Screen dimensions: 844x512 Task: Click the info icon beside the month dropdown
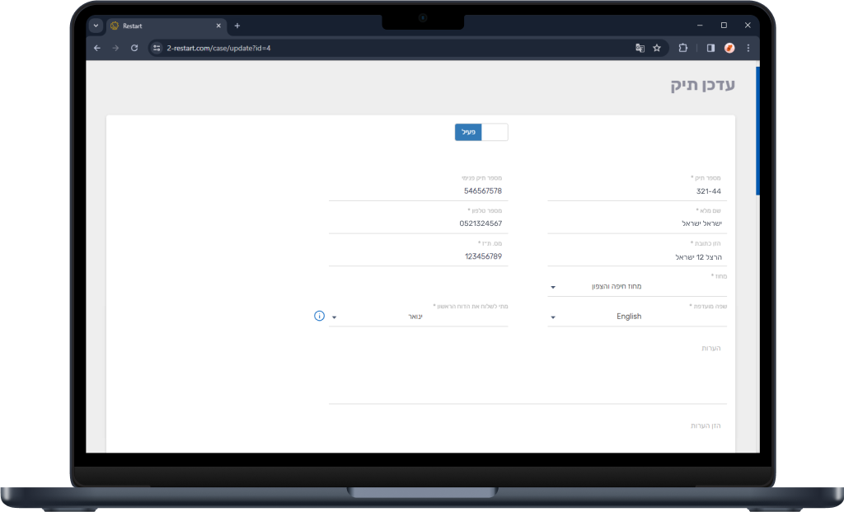[x=319, y=316]
